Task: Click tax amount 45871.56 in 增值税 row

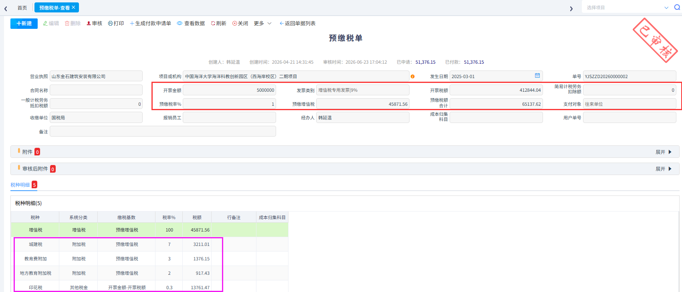Action: [x=200, y=230]
